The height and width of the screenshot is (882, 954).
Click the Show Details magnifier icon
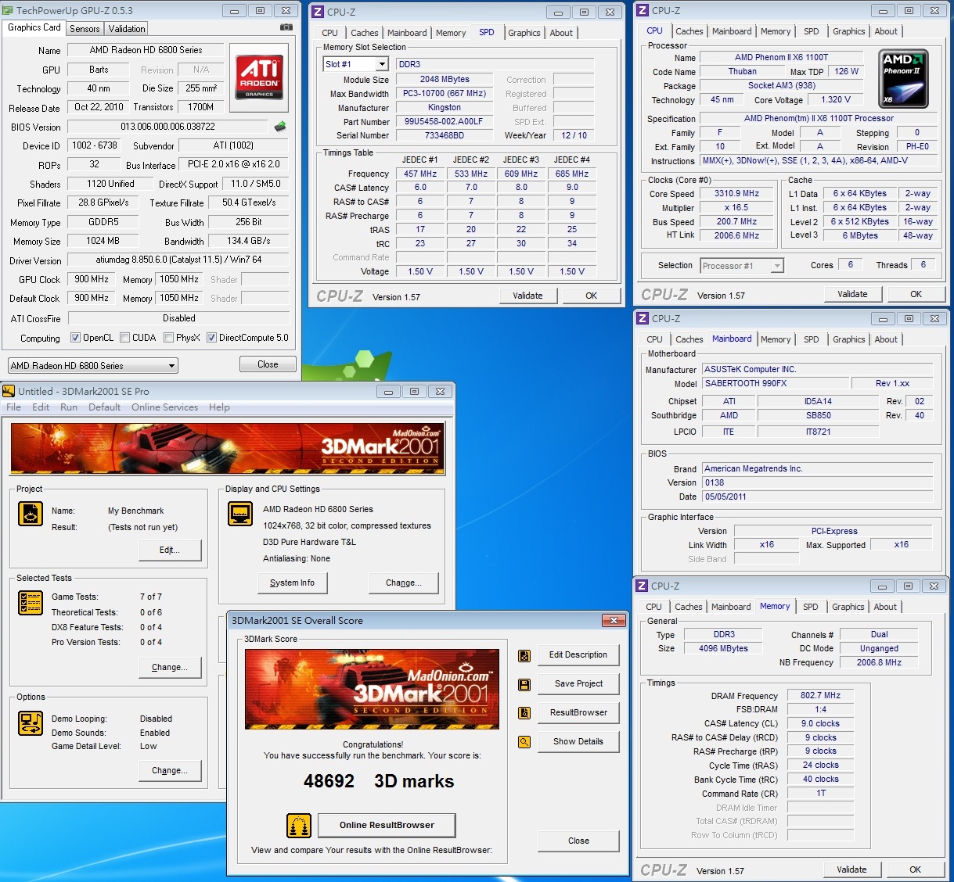pos(524,742)
